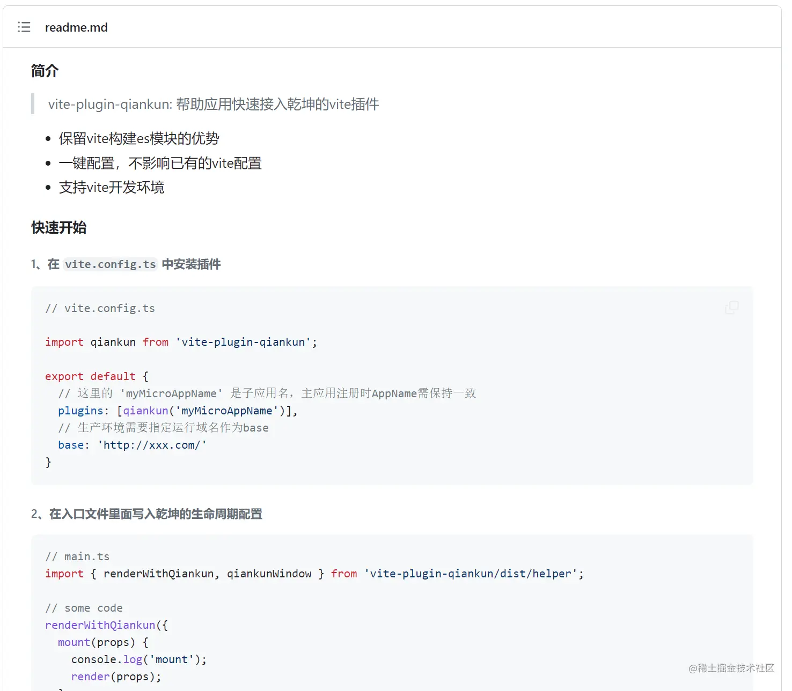Click the 保留vite构建es模块的优势 bullet

140,138
